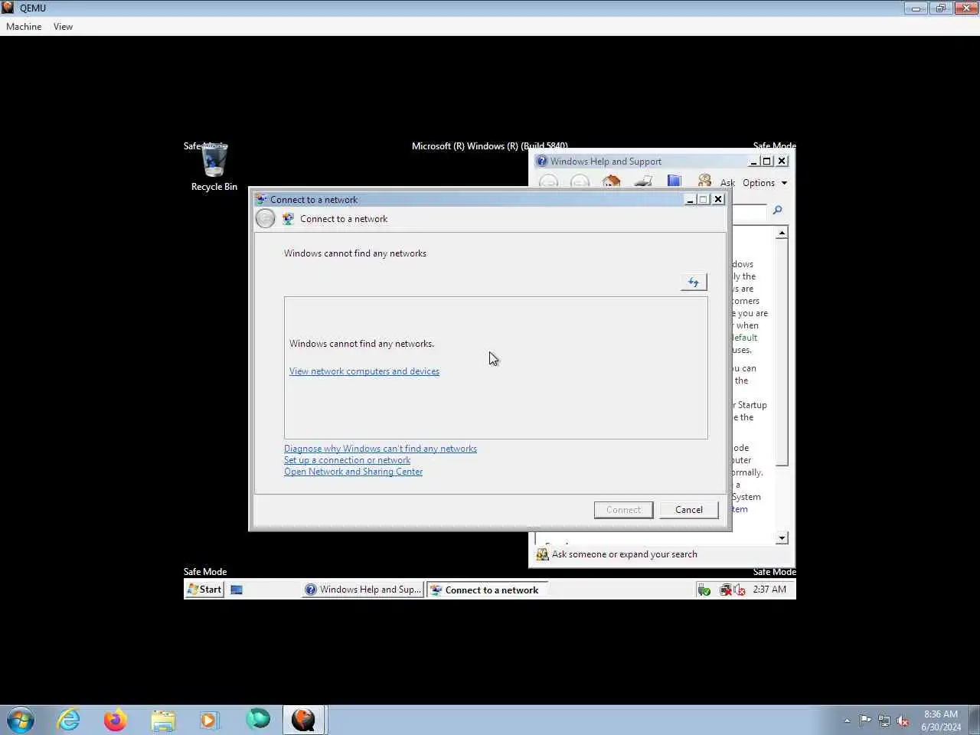Open Network and Sharing Center link

click(x=353, y=472)
